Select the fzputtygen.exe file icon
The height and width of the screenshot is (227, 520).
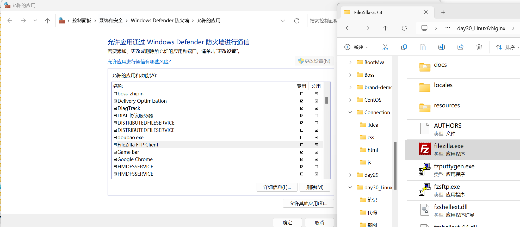click(425, 169)
